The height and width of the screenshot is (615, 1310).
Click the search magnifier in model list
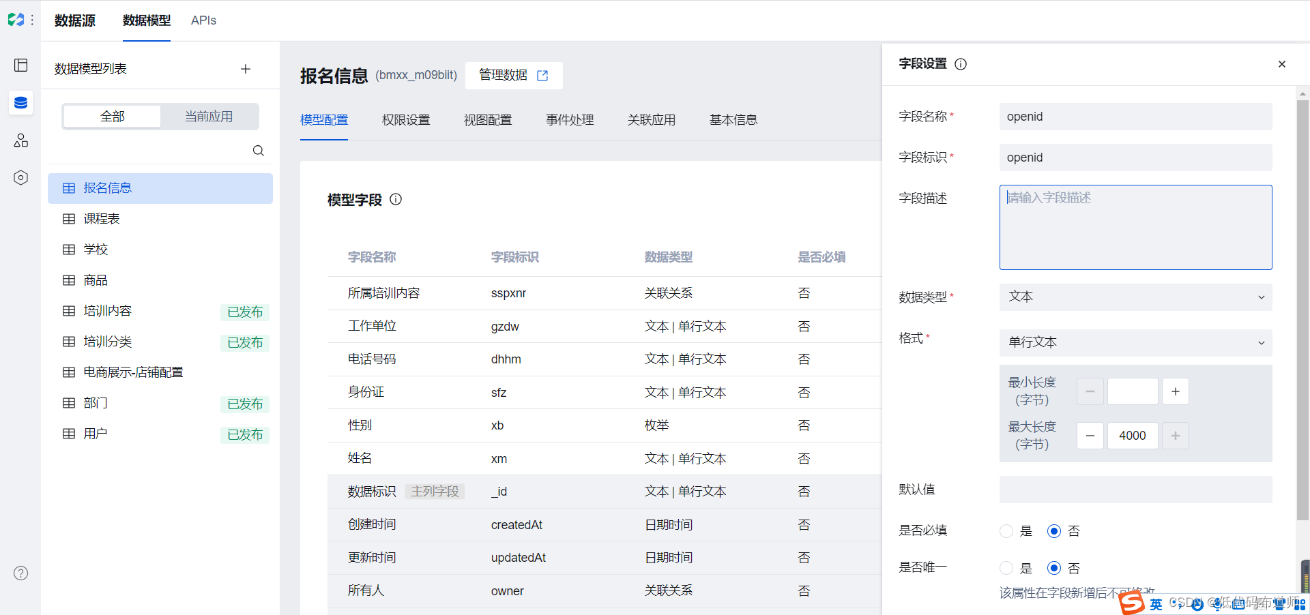coord(258,151)
